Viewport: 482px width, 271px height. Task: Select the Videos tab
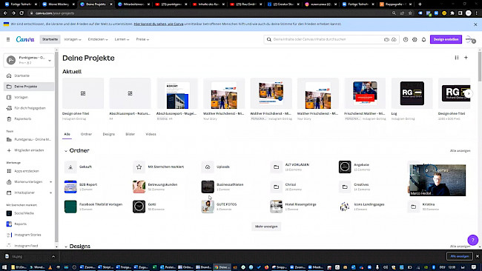[151, 134]
